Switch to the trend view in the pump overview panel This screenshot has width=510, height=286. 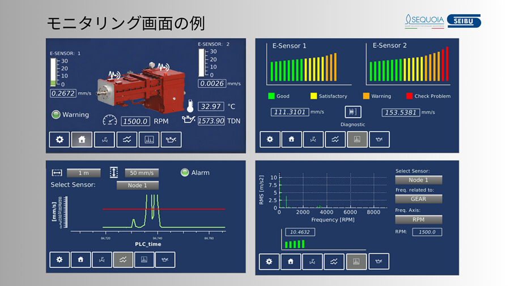point(126,140)
